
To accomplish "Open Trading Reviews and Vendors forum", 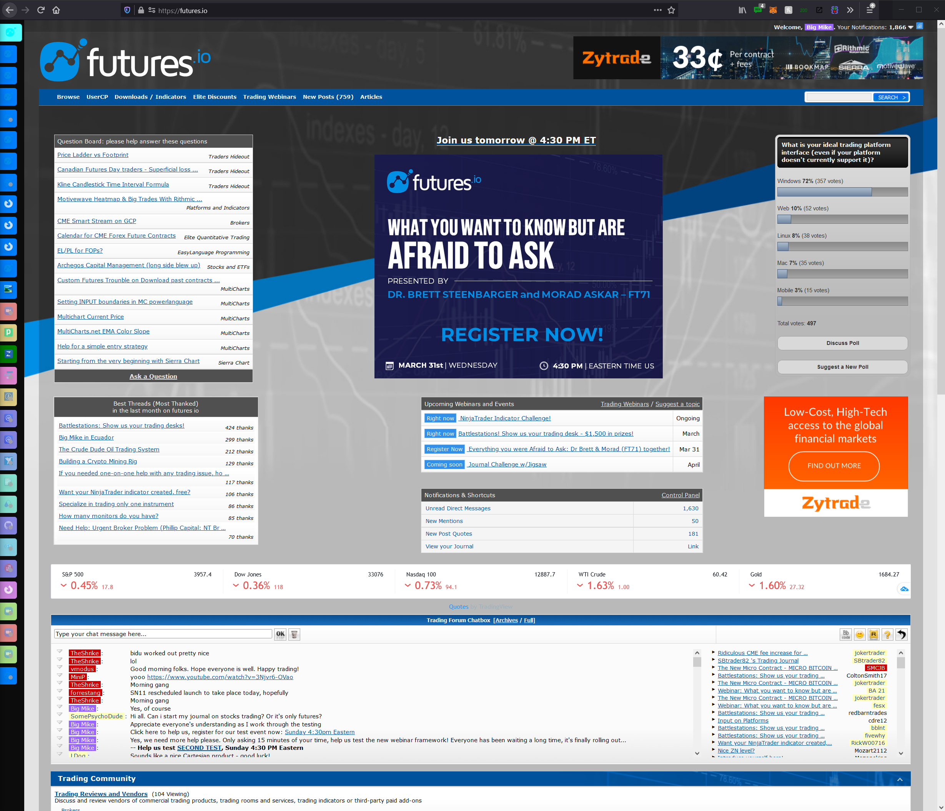I will point(101,794).
